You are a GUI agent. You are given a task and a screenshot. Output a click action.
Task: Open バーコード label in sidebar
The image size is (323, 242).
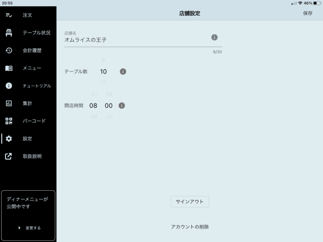point(34,121)
